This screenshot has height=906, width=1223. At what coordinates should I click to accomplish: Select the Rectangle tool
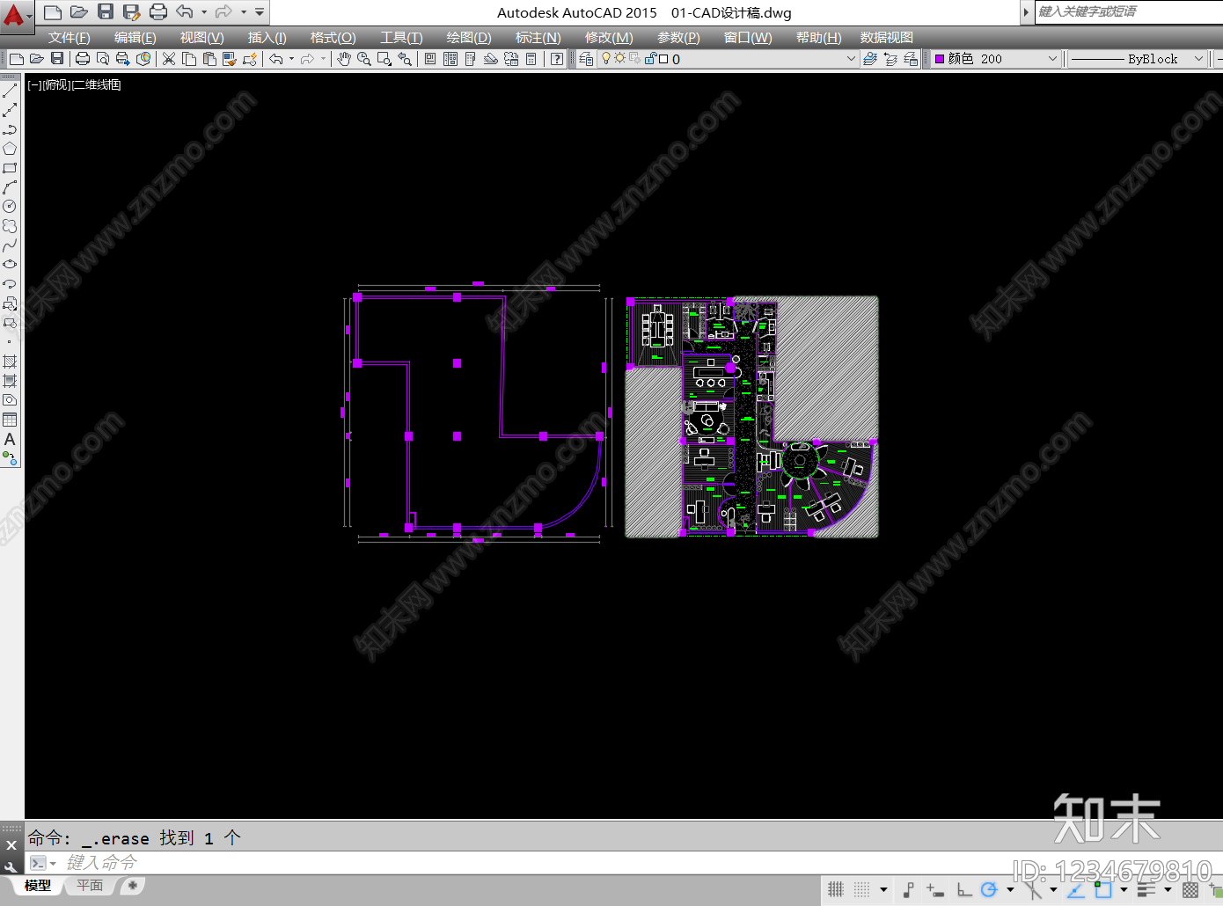pos(10,168)
